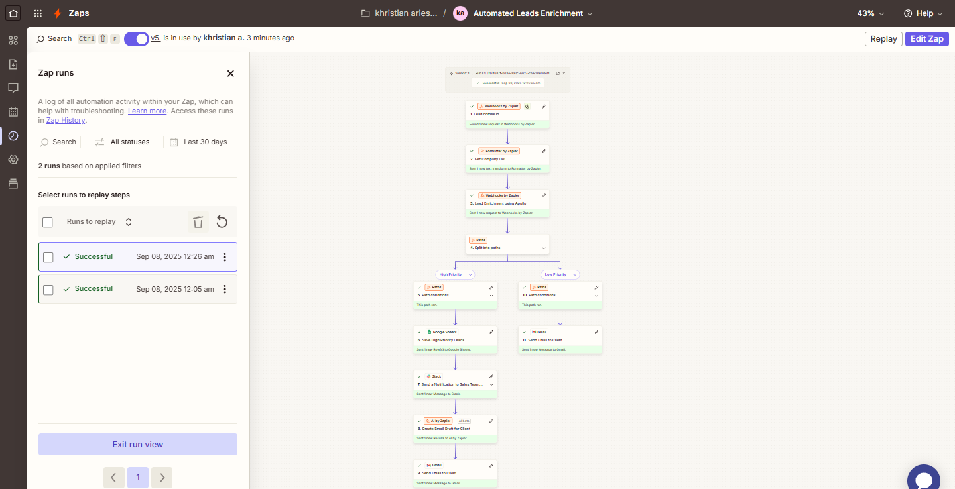
Task: Edit step 1 Lead comes in pencil
Action: [x=544, y=106]
